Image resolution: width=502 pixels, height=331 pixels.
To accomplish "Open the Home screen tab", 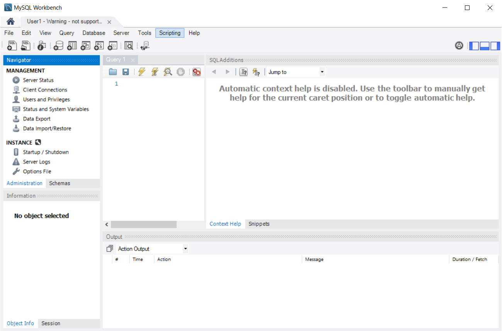I will click(10, 22).
